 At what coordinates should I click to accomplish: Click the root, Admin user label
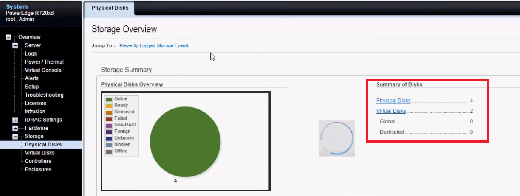point(20,19)
